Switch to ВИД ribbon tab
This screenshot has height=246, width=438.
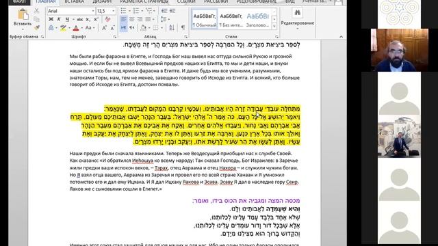(x=290, y=1)
